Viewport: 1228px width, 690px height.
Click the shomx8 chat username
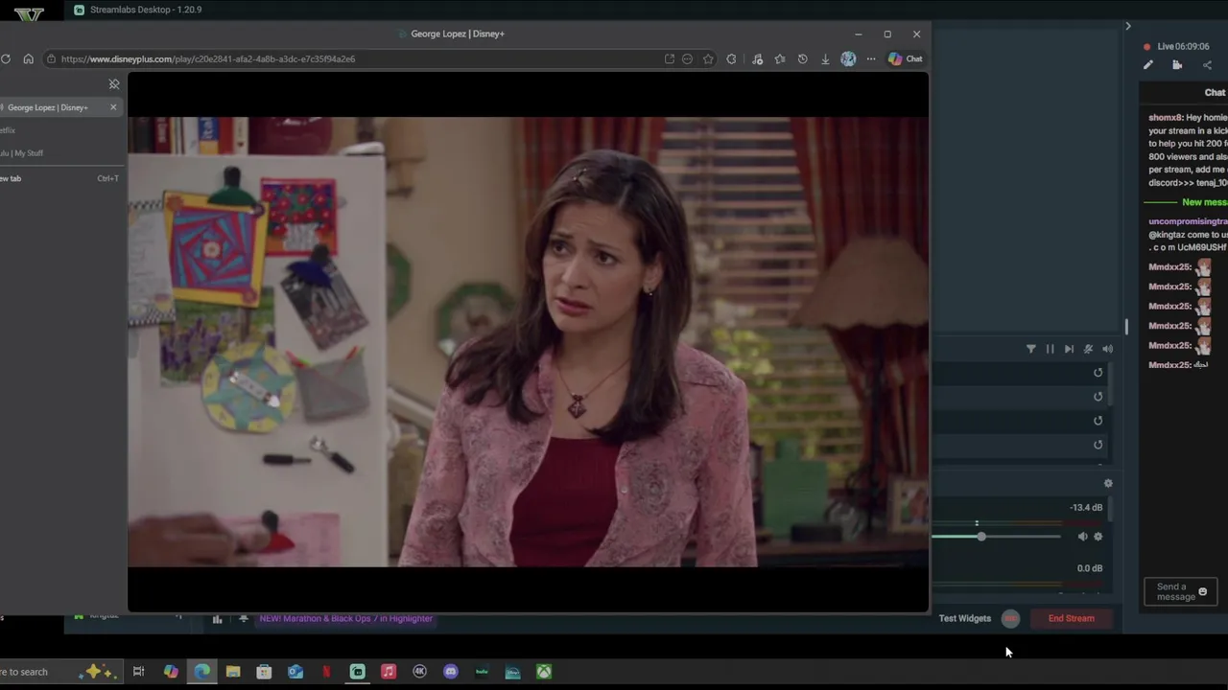1165,117
